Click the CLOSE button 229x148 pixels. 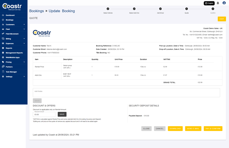(x=146, y=128)
